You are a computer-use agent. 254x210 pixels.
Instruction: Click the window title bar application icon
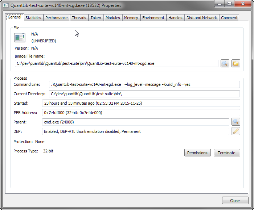coord(6,5)
